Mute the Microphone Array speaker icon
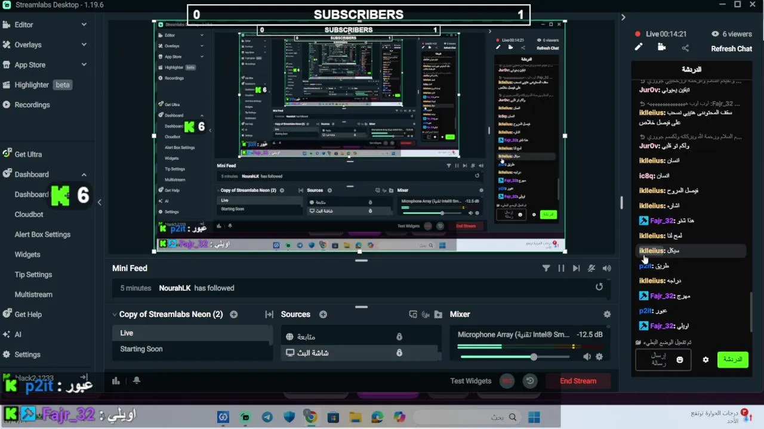This screenshot has width=764, height=429. pyautogui.click(x=587, y=357)
